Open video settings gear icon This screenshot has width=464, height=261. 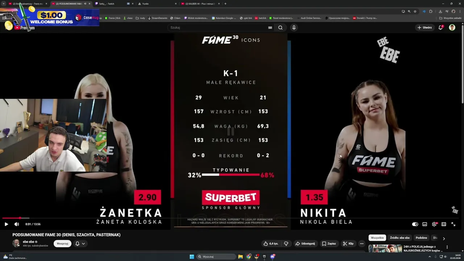coord(434,224)
